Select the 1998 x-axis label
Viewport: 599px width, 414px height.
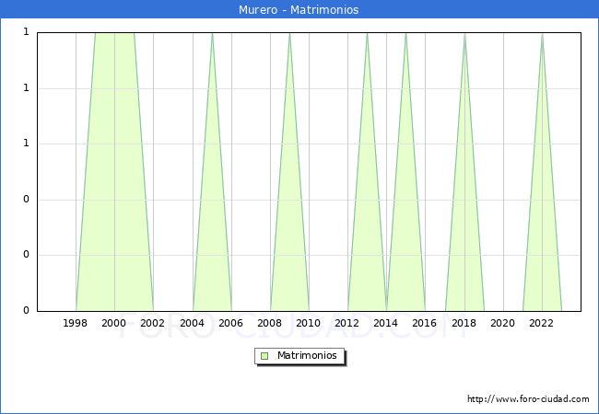click(x=76, y=323)
